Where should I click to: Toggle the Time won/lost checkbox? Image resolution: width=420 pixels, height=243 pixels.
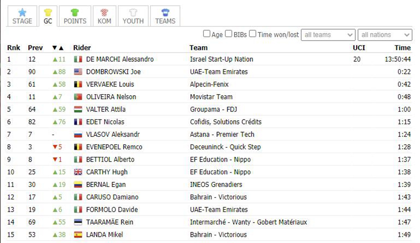[x=252, y=34]
